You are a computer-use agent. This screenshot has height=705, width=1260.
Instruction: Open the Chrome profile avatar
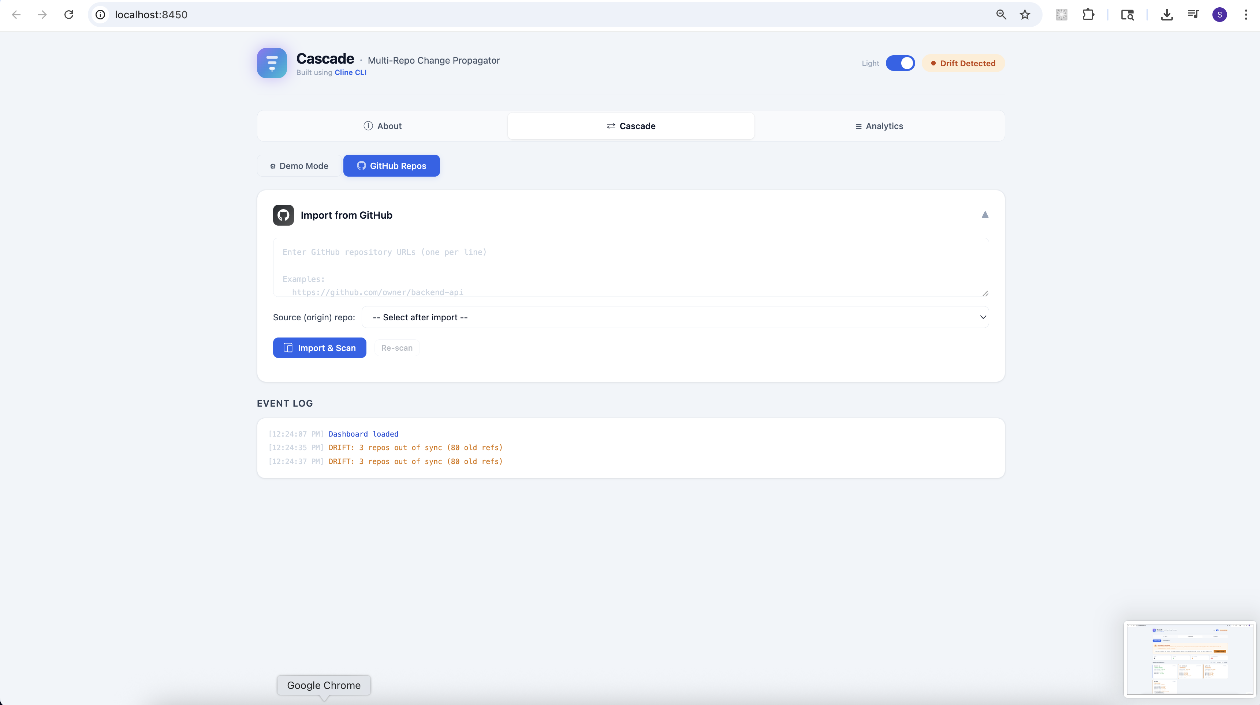1219,15
